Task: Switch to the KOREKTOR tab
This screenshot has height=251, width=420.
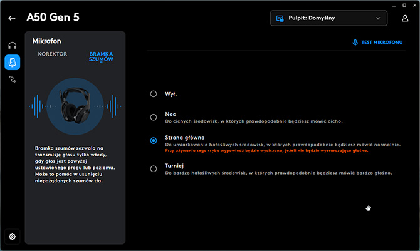Action: coord(53,54)
